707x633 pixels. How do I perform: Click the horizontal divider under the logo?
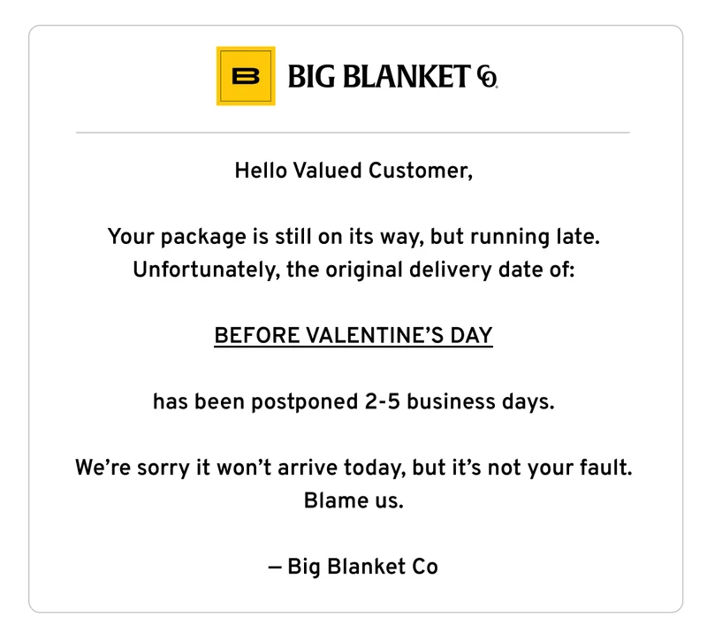[353, 133]
